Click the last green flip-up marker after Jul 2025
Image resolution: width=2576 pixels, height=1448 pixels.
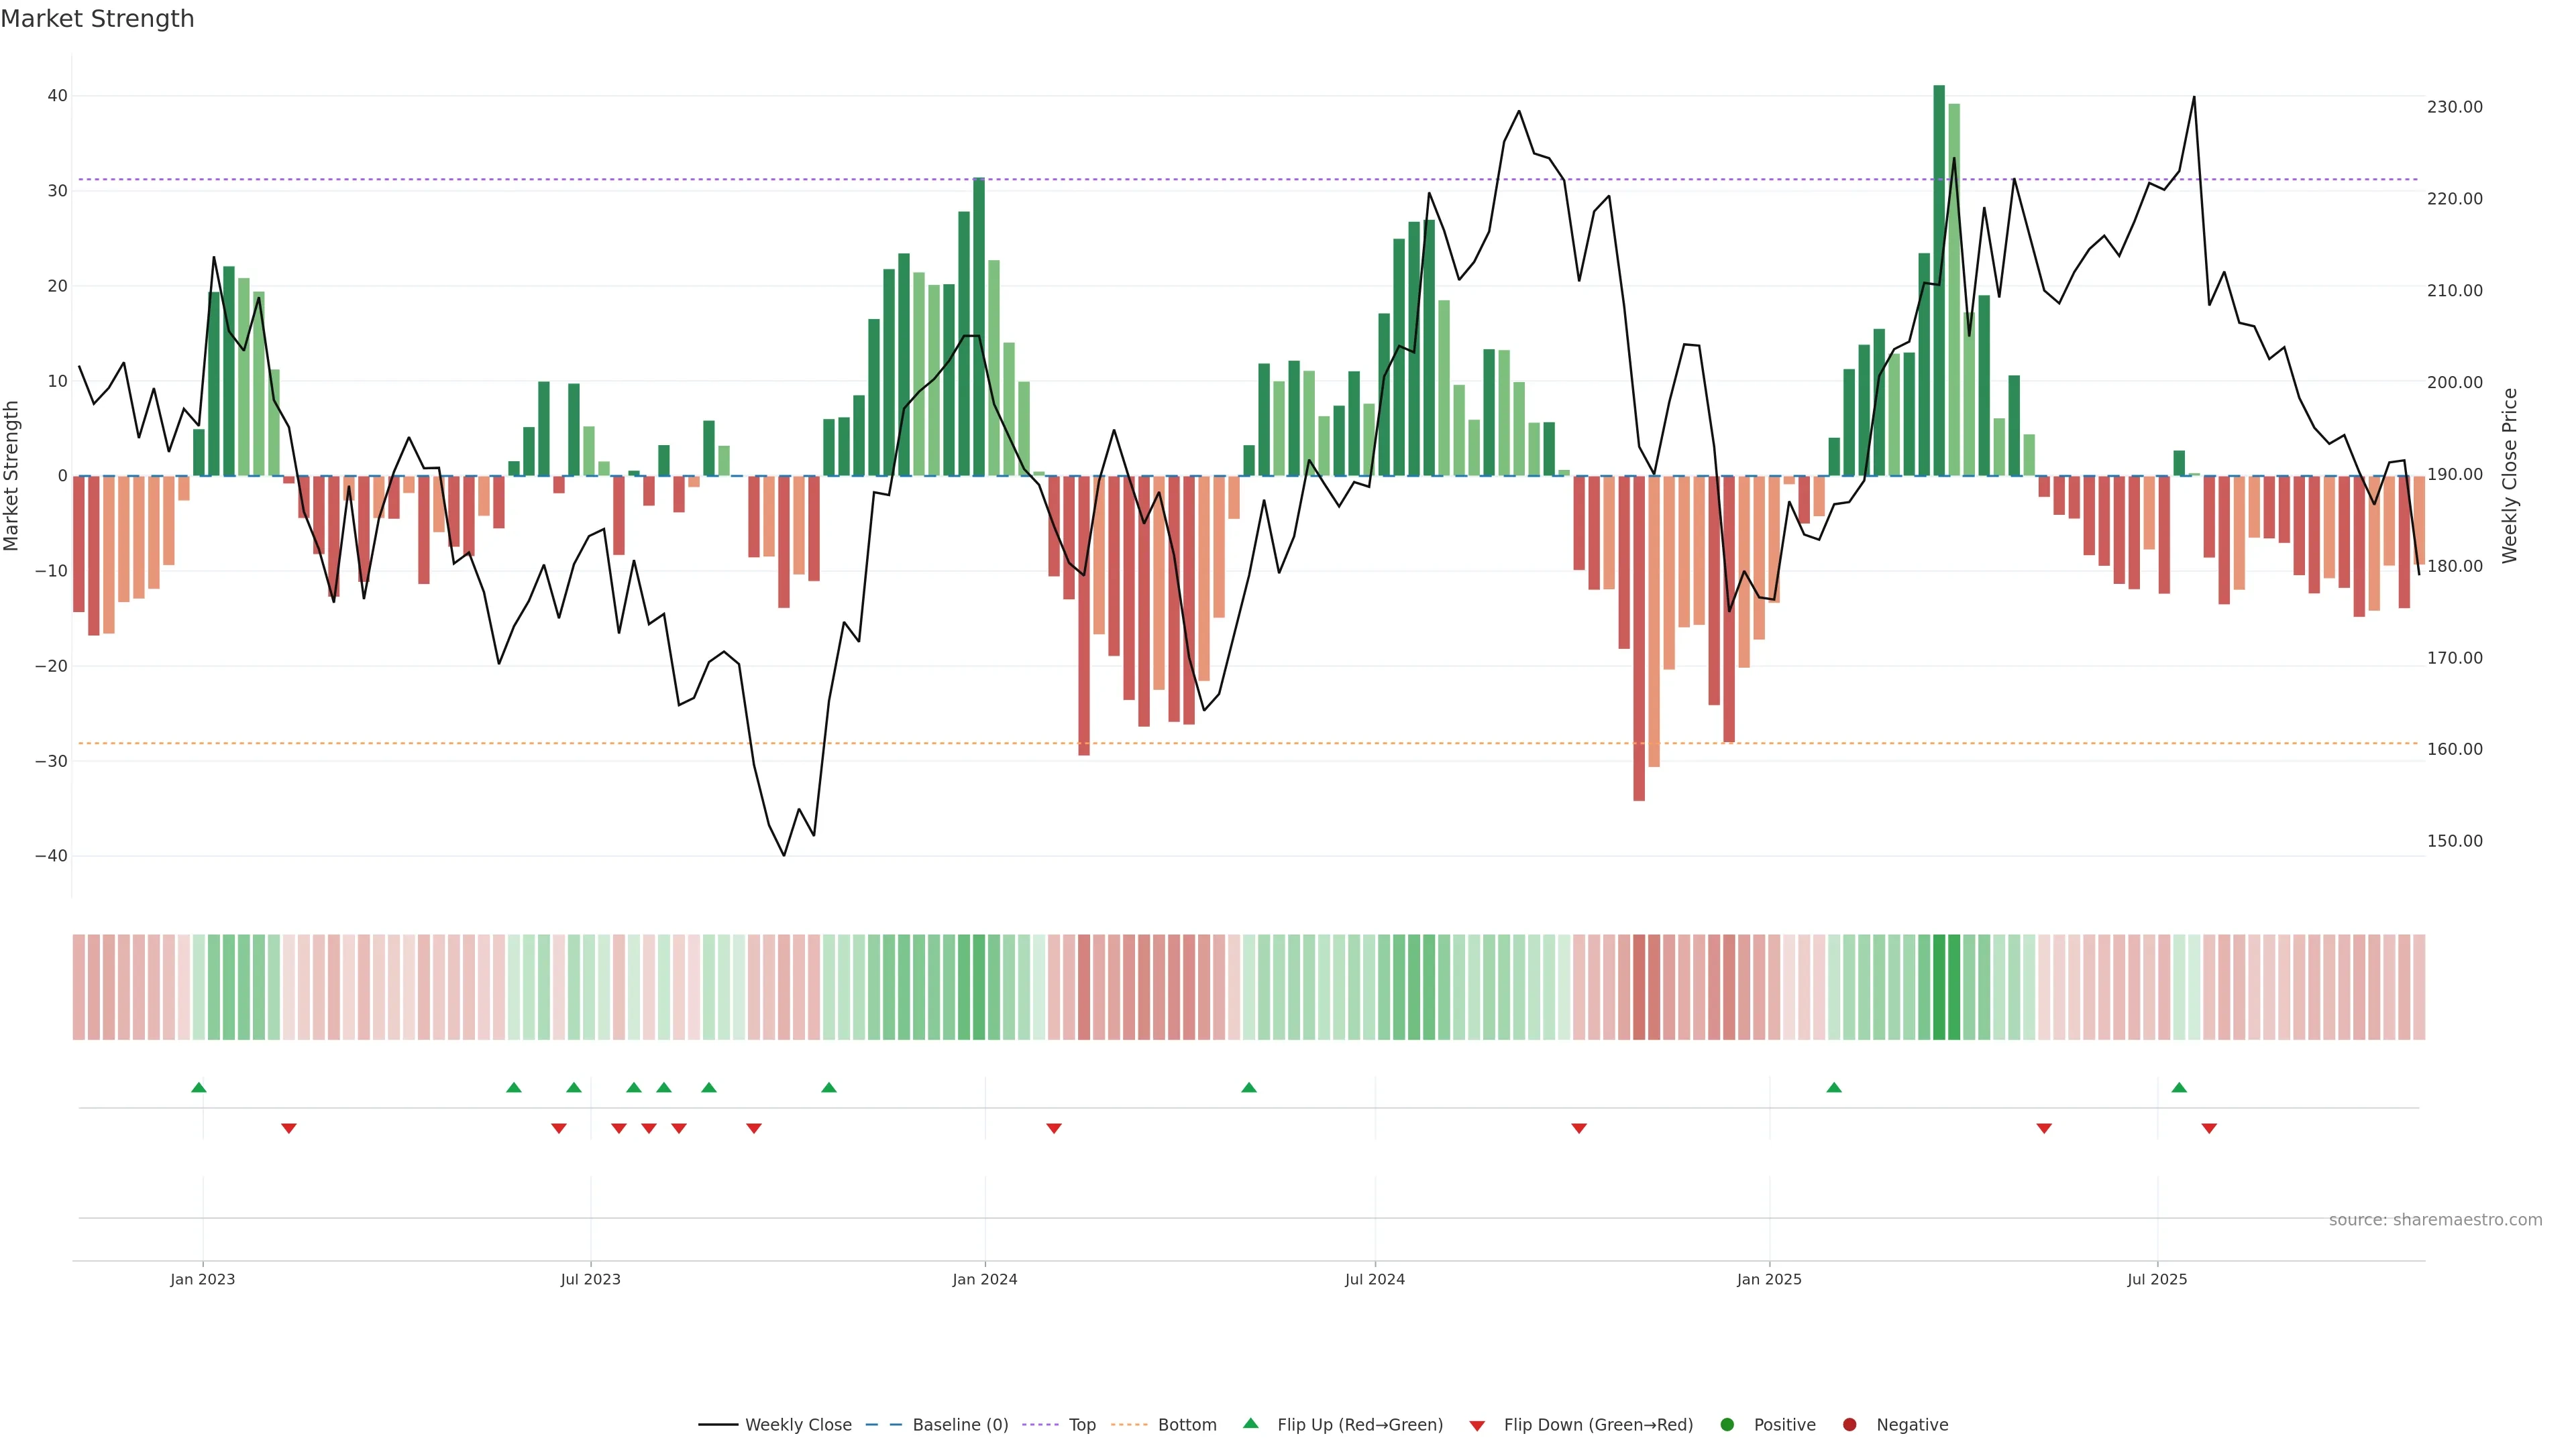pos(2179,1087)
